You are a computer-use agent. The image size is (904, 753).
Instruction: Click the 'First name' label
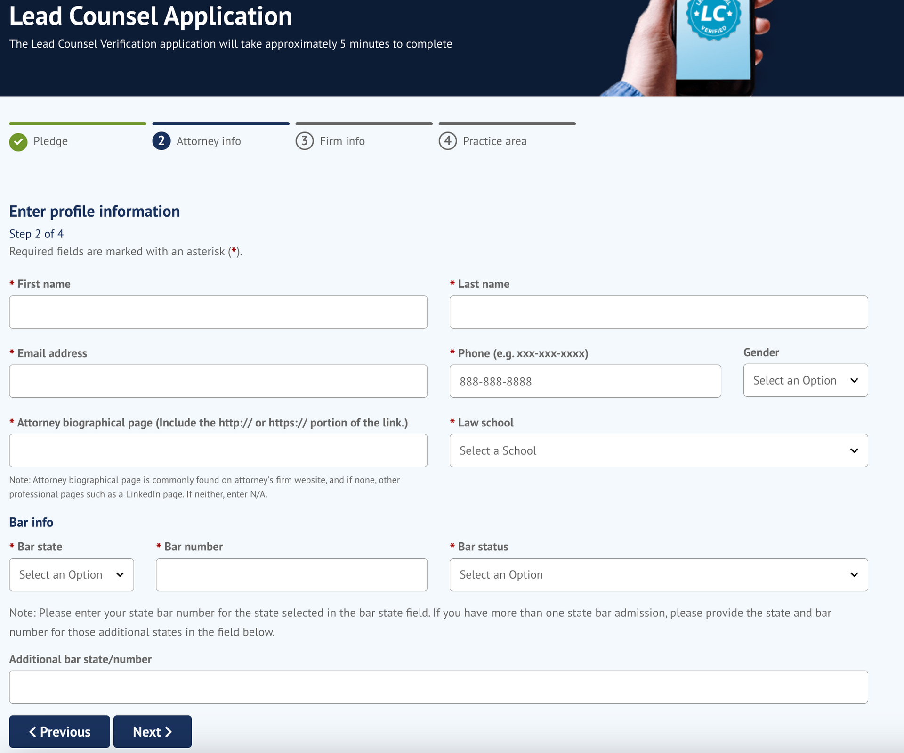[x=44, y=284]
